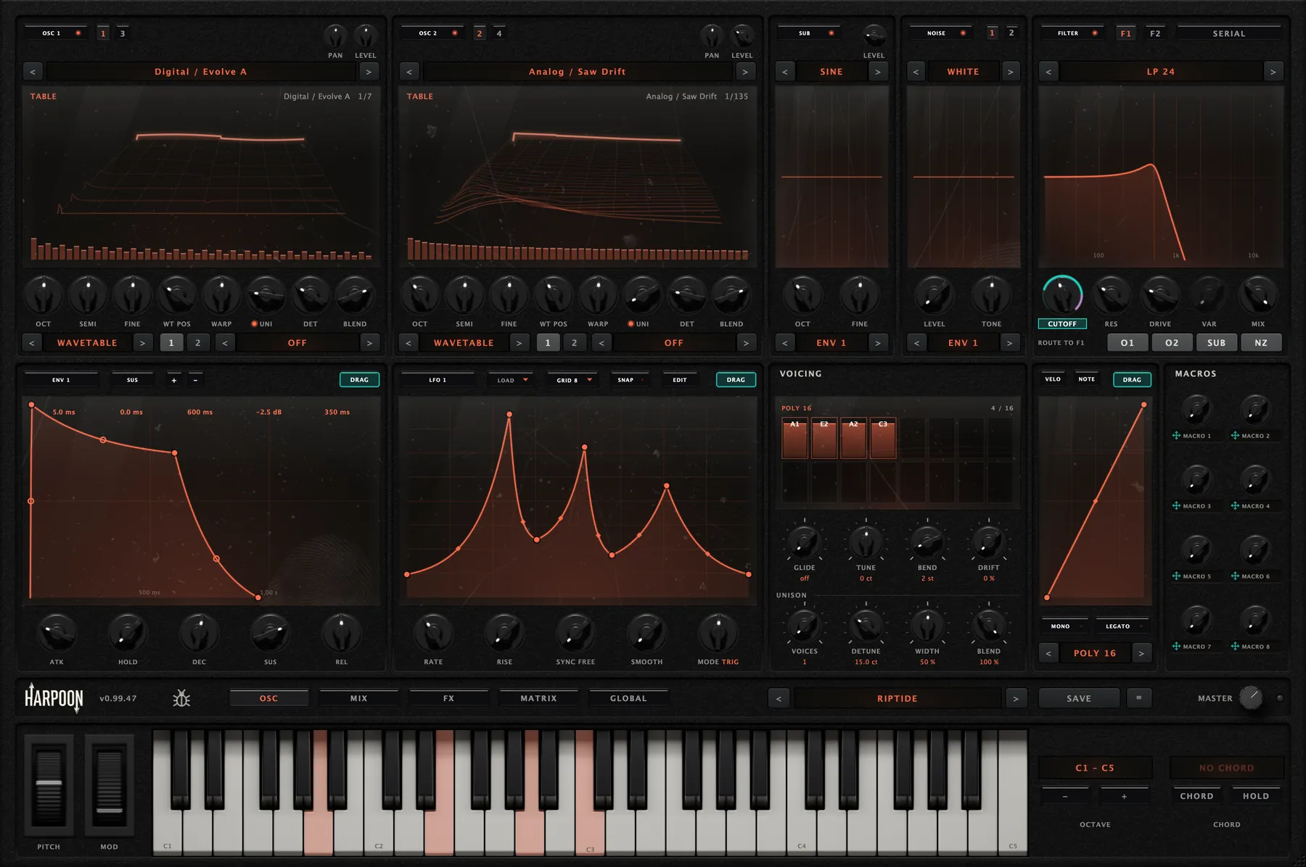Image resolution: width=1306 pixels, height=867 pixels.
Task: Go to next OSC 1 wavetable
Action: [x=369, y=72]
